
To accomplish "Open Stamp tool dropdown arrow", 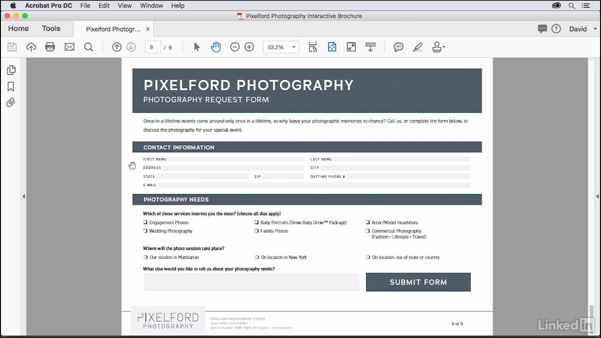I will coord(444,47).
